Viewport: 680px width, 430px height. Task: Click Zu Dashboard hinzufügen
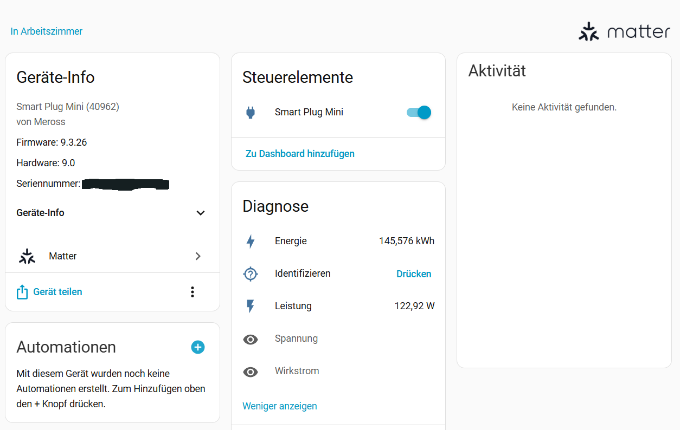[300, 154]
